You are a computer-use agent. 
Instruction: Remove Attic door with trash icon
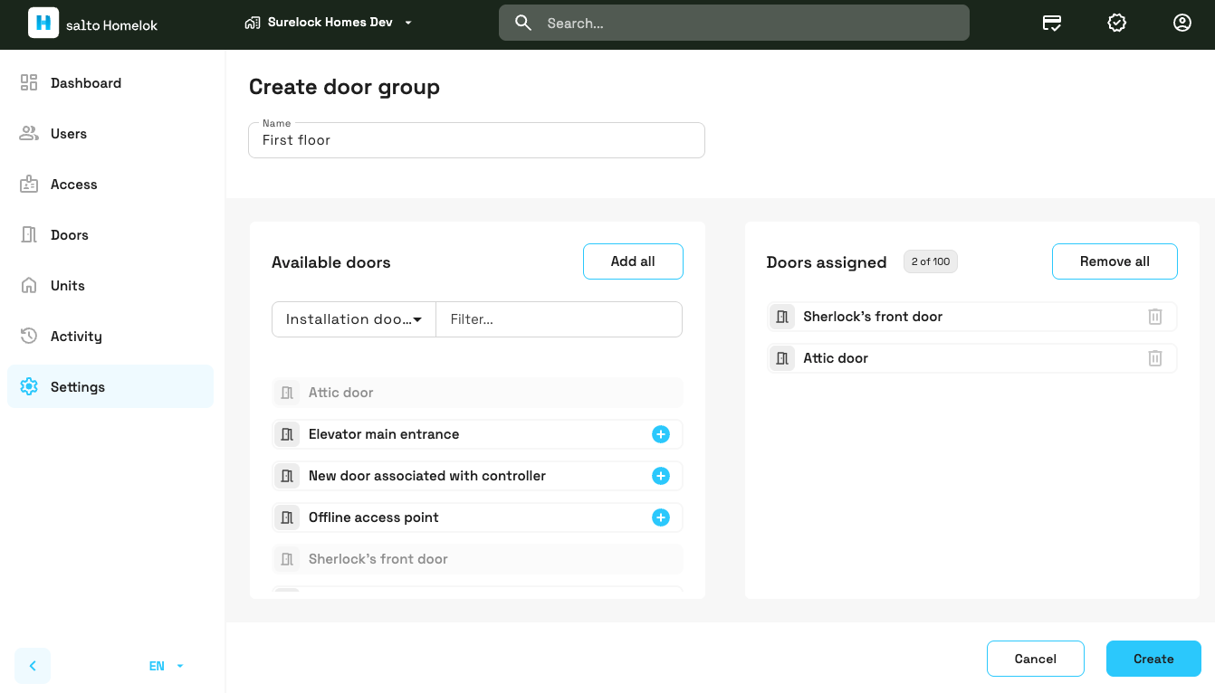click(x=1155, y=358)
